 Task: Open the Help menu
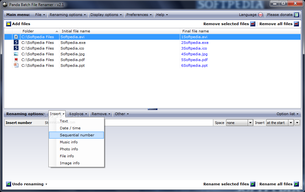(x=162, y=15)
